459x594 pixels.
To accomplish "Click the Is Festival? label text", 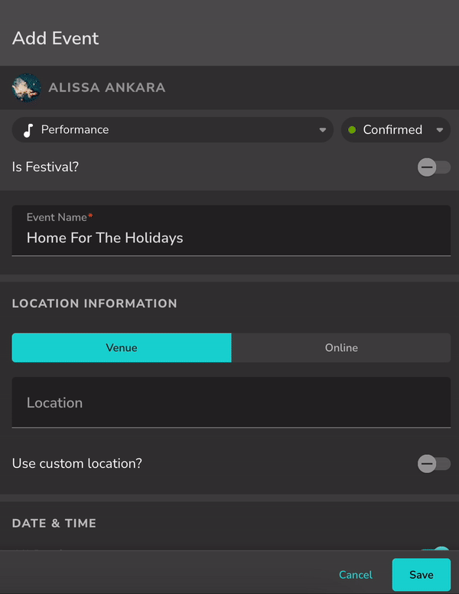I will [45, 167].
